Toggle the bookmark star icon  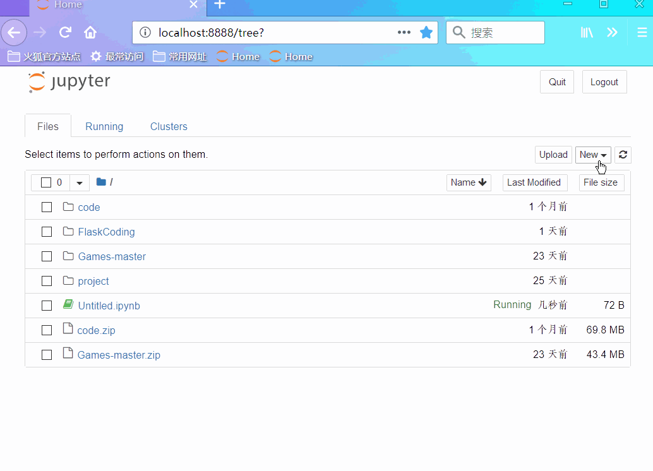426,32
